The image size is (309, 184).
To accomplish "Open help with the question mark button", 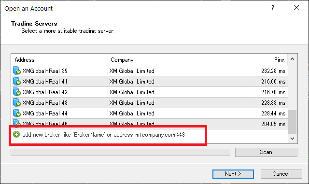I will click(273, 8).
